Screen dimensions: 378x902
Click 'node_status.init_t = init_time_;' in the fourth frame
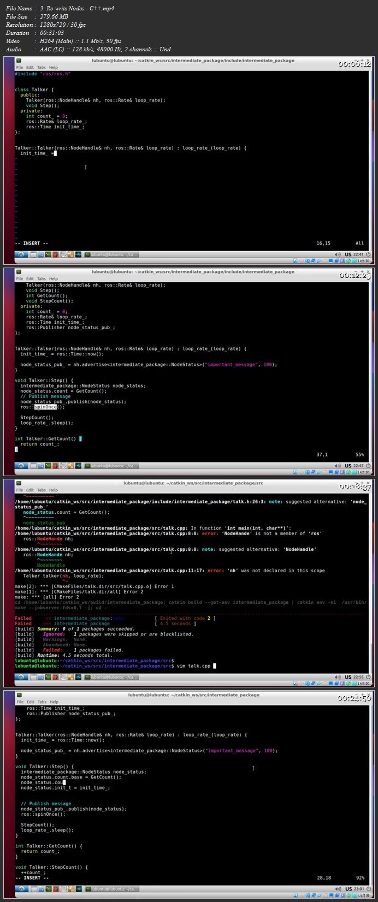(66, 788)
